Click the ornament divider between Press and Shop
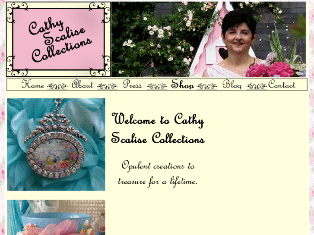 [157, 86]
